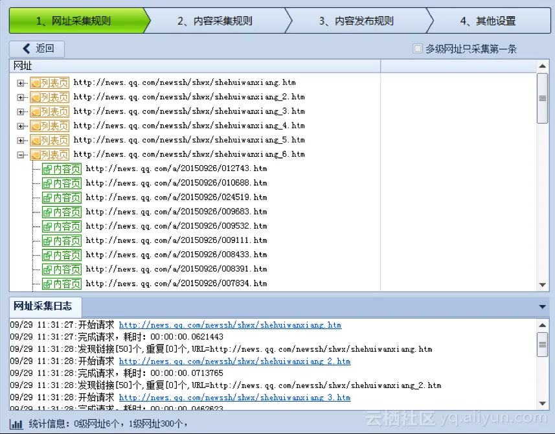
Task: Select URL row shehuiwanxiang_2.htm in tree
Action: point(189,97)
